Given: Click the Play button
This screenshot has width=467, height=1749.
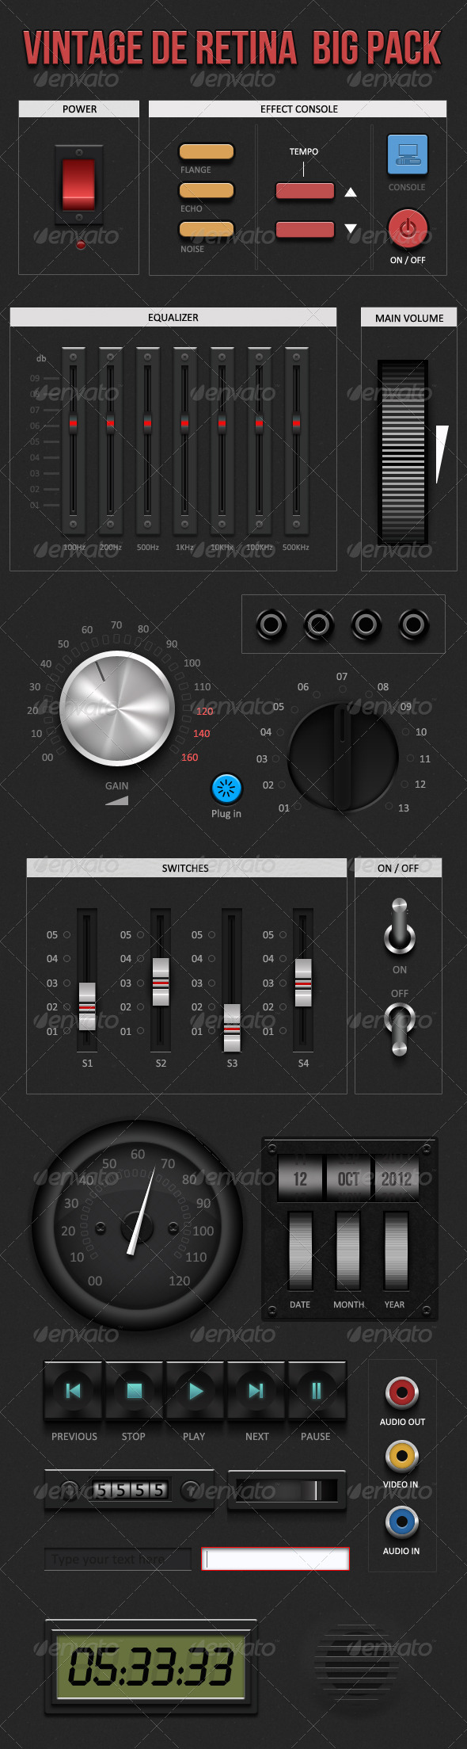Looking at the screenshot, I should (195, 1391).
